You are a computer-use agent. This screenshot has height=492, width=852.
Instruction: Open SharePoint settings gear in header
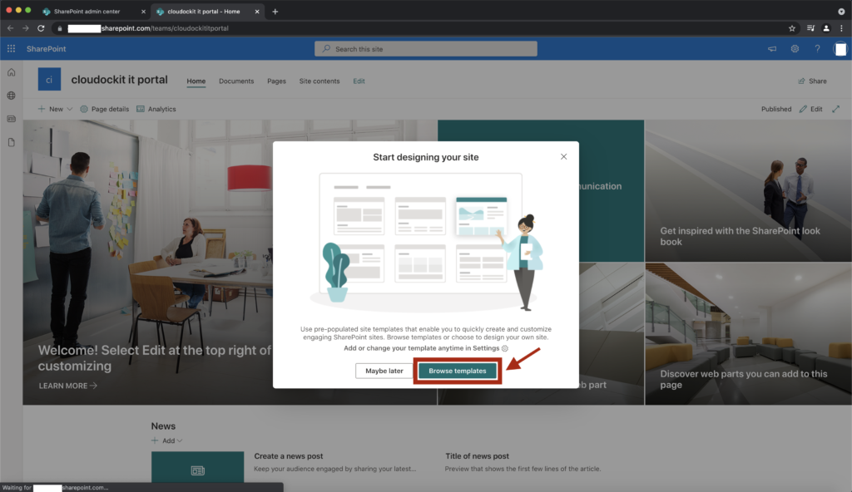click(x=795, y=49)
